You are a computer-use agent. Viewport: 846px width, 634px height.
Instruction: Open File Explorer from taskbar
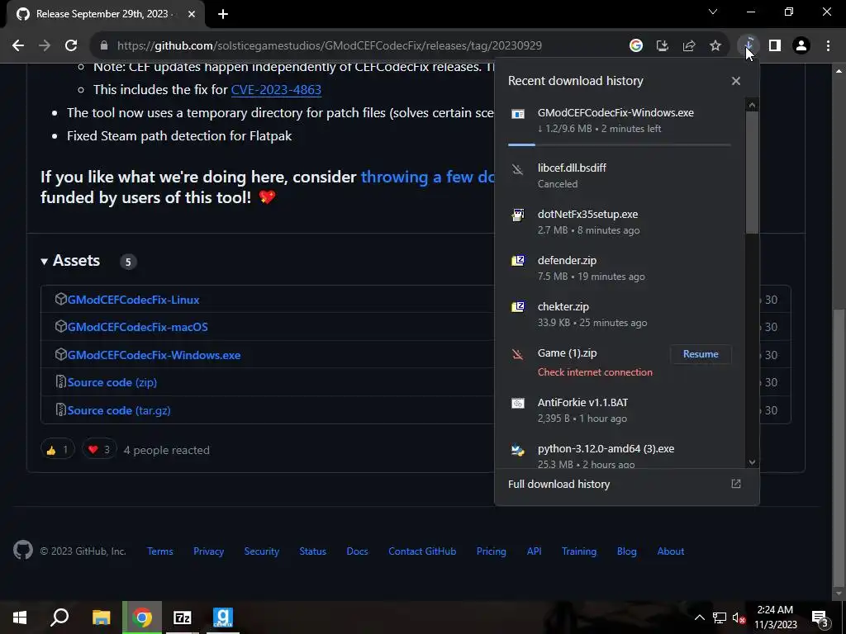(102, 617)
